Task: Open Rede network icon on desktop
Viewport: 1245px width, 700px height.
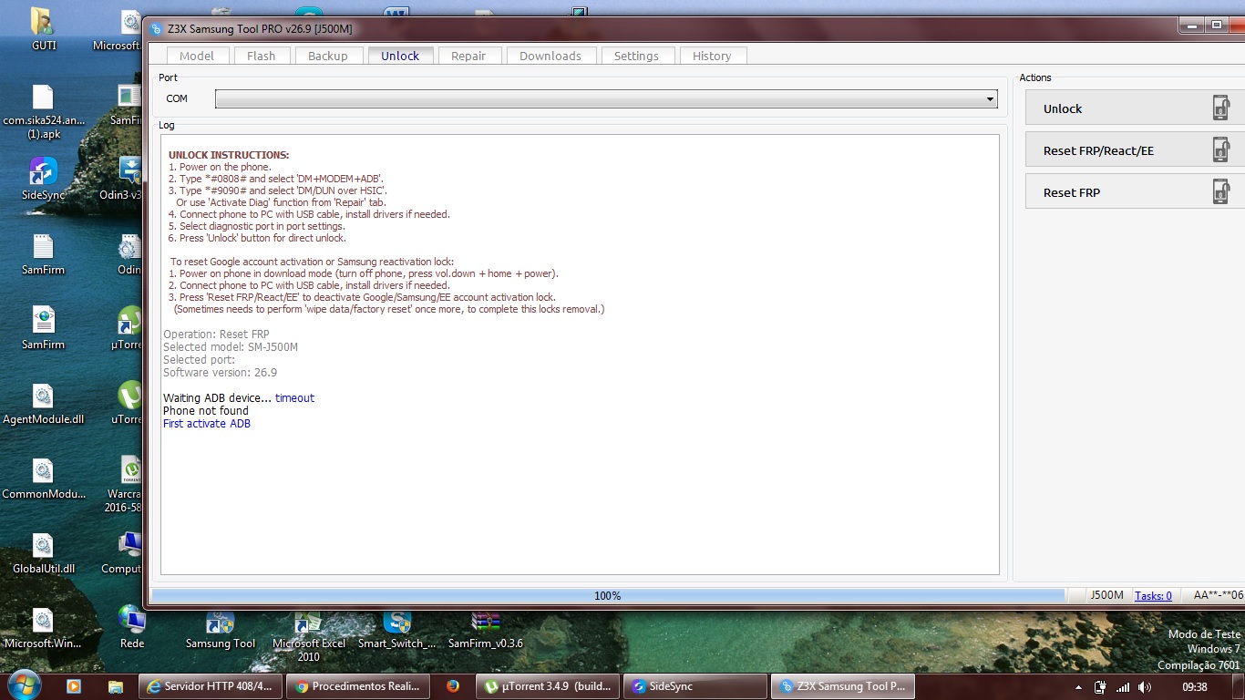Action: pos(132,627)
